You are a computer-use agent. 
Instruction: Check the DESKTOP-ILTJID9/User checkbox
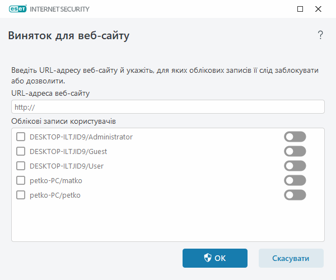(x=21, y=166)
